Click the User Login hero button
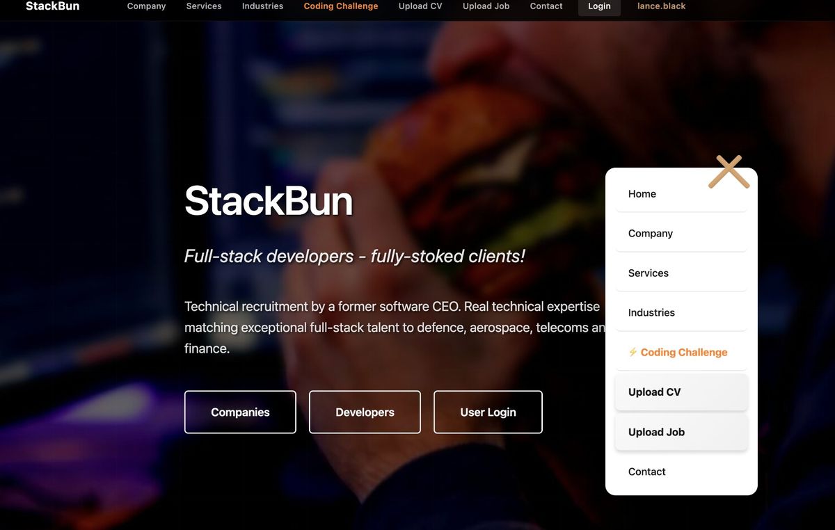Screen dimensions: 835x530 click(488, 412)
